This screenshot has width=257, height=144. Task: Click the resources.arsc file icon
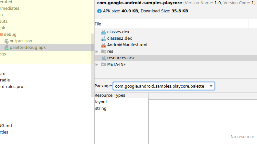[104, 58]
